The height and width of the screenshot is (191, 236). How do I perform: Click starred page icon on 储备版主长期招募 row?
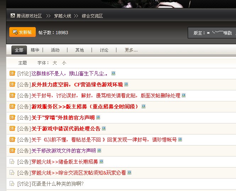coord(12,161)
